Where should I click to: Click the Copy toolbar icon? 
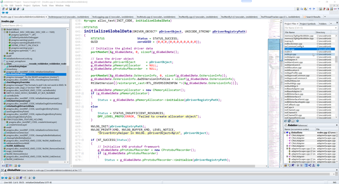pyautogui.click(x=301, y=9)
